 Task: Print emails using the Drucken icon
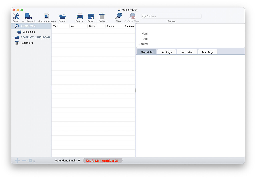coord(80,16)
